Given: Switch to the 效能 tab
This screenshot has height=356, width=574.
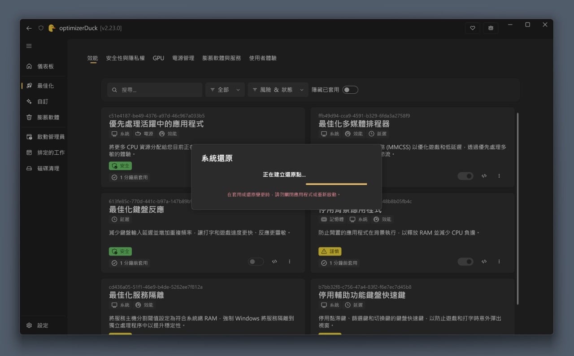Looking at the screenshot, I should tap(92, 58).
